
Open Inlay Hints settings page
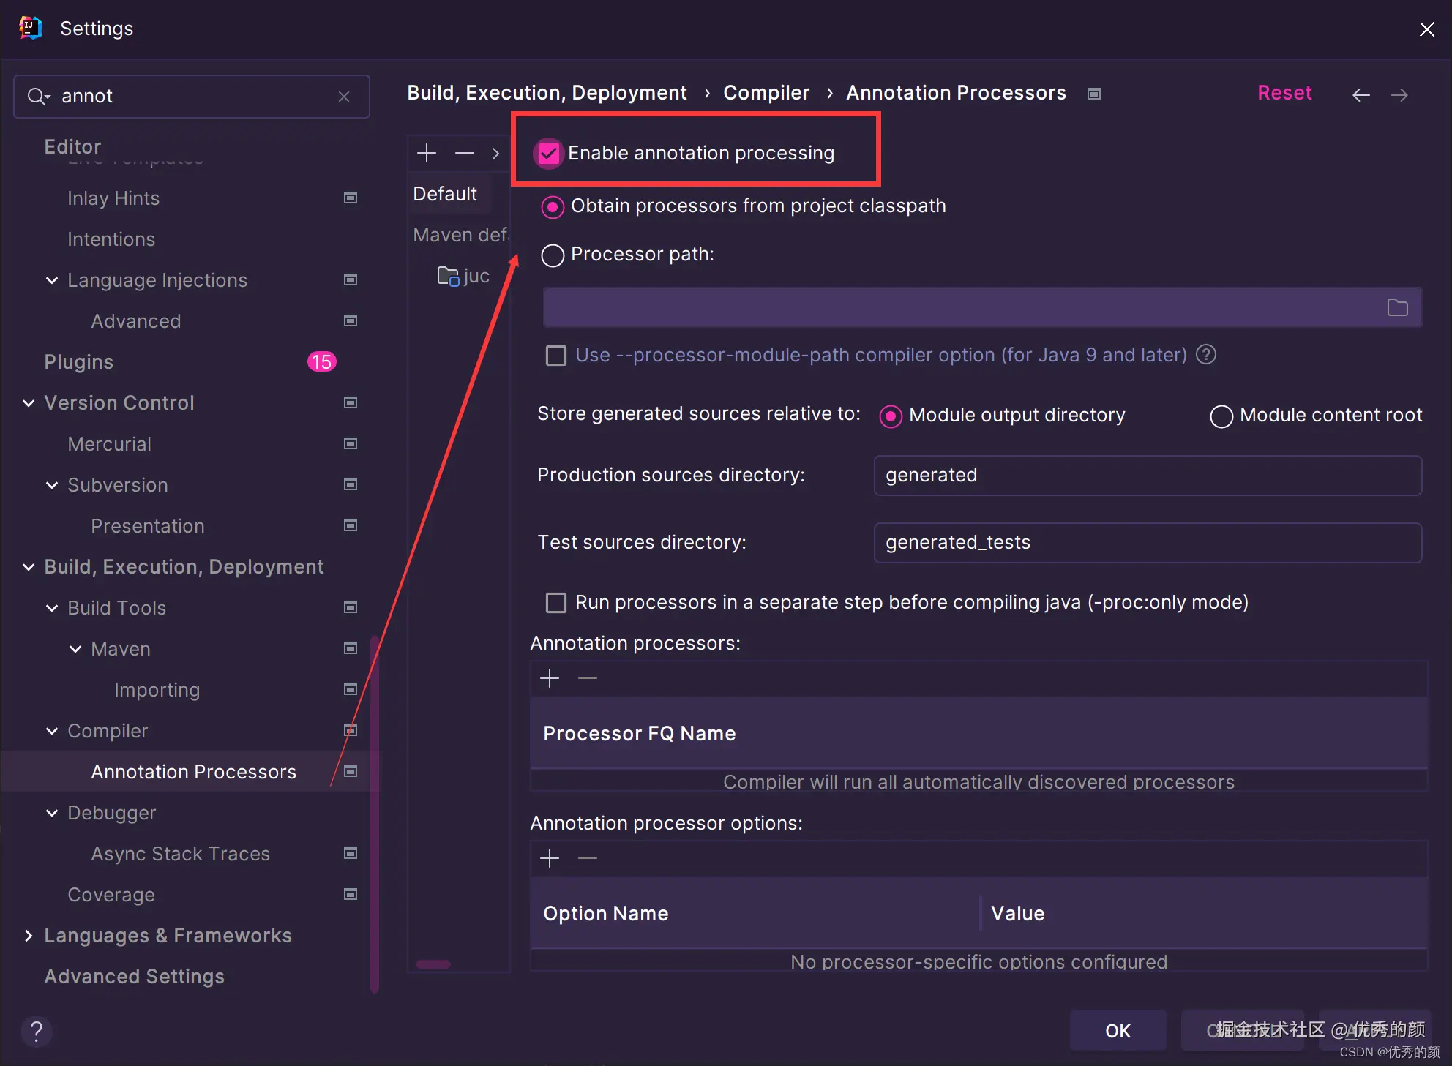tap(113, 198)
